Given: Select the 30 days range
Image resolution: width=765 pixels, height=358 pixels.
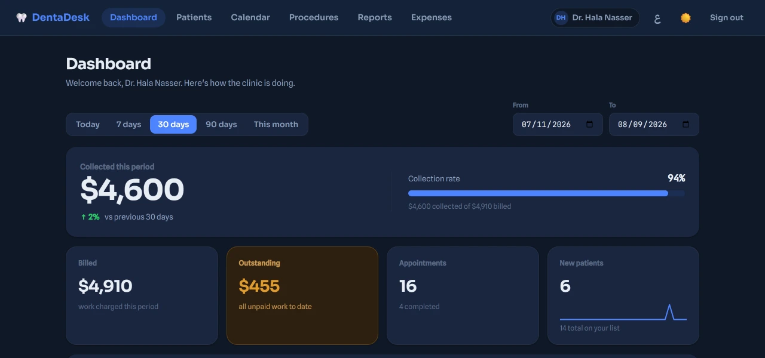Looking at the screenshot, I should pyautogui.click(x=173, y=125).
